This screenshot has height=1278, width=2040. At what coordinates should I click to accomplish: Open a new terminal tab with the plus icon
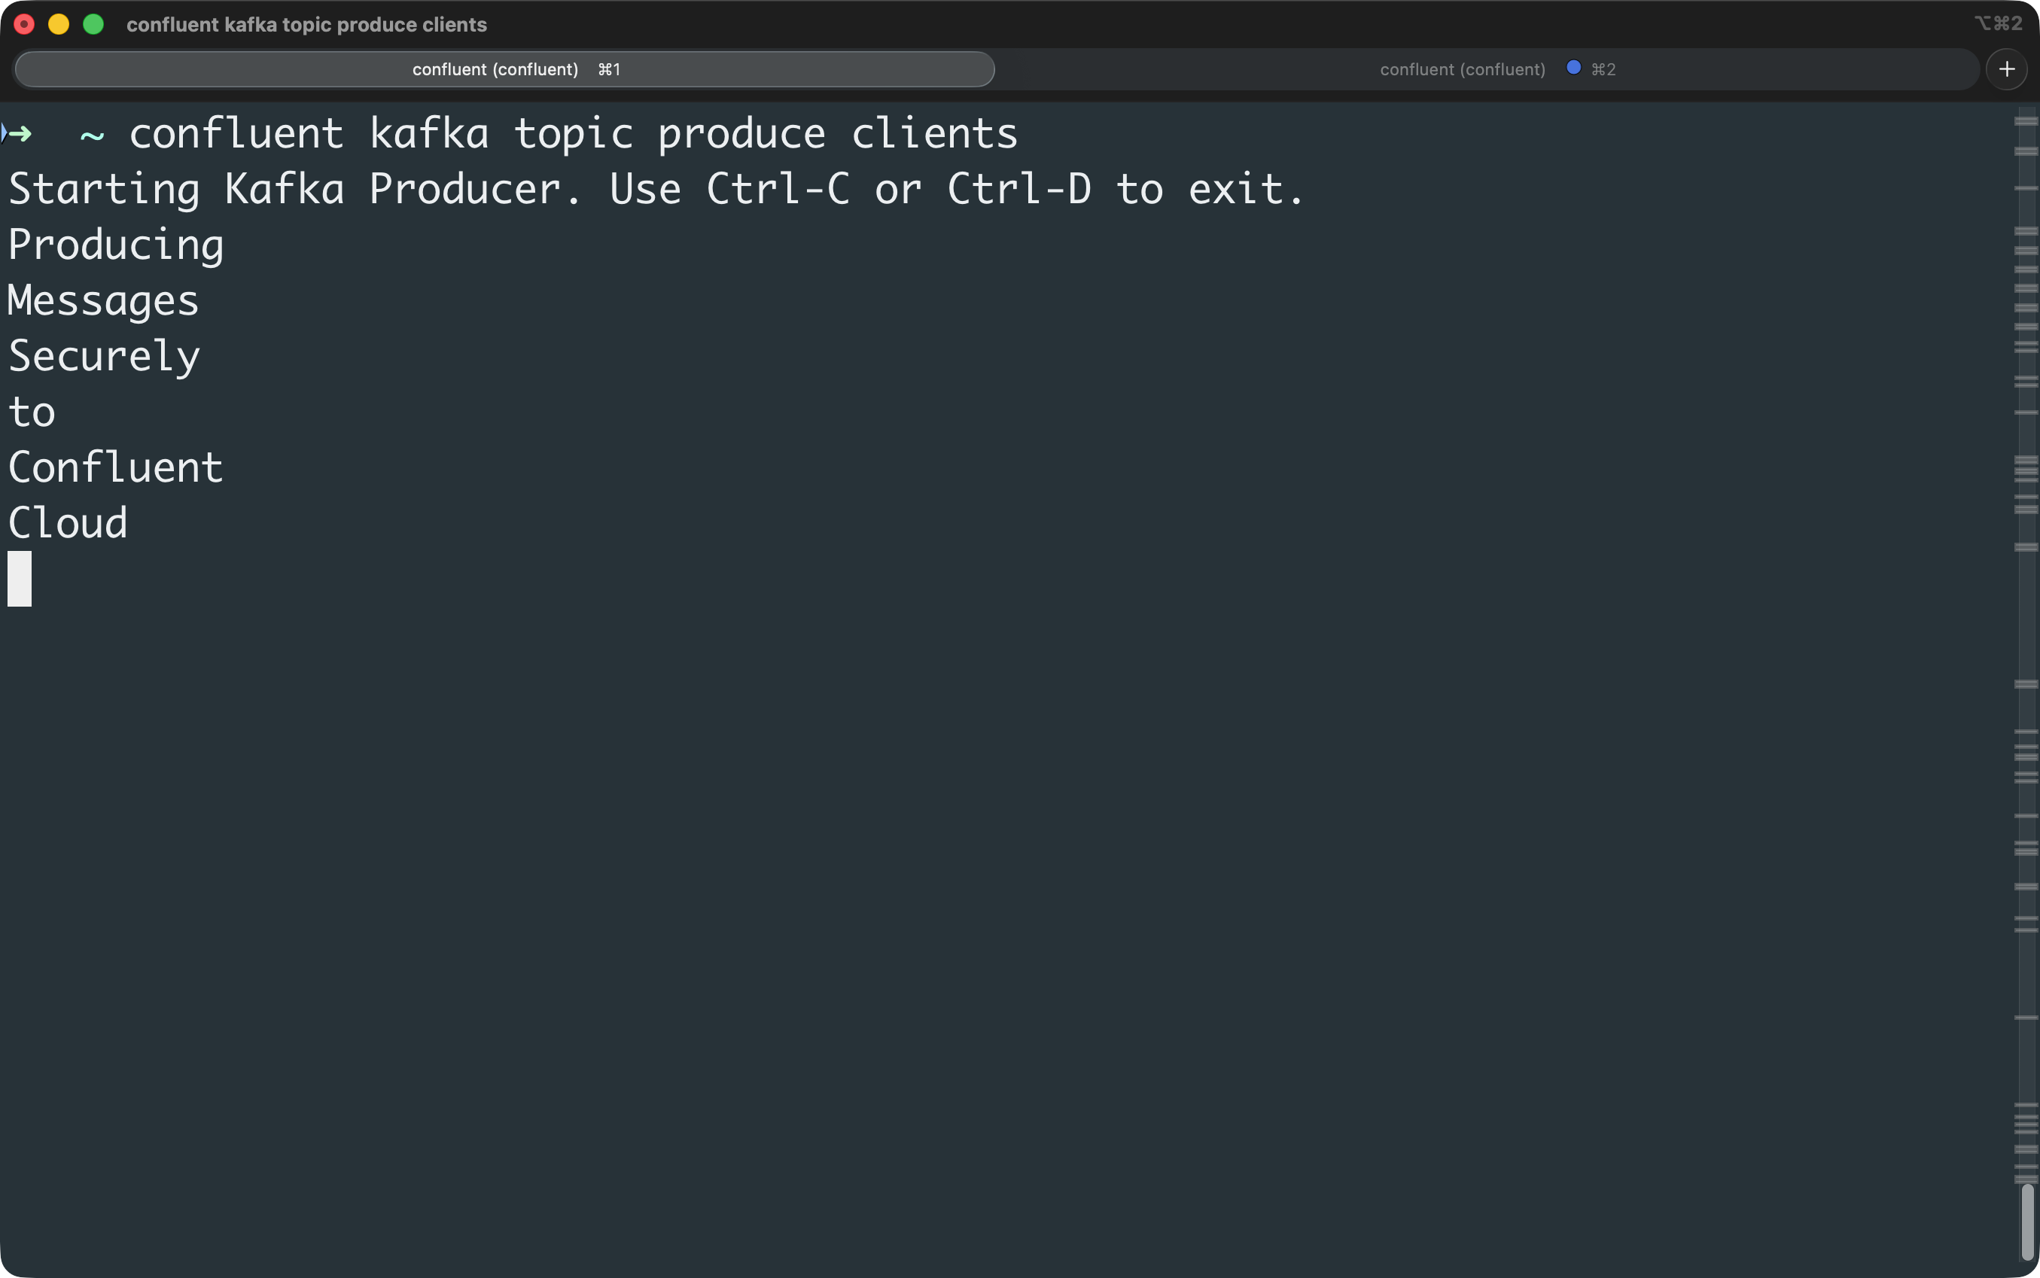pyautogui.click(x=2007, y=68)
